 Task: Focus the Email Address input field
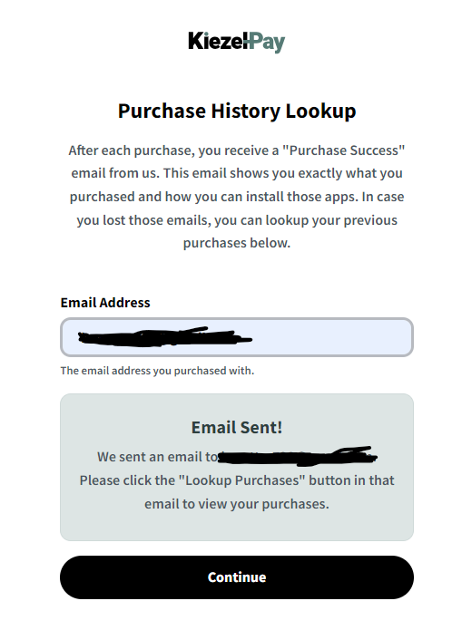tap(237, 337)
